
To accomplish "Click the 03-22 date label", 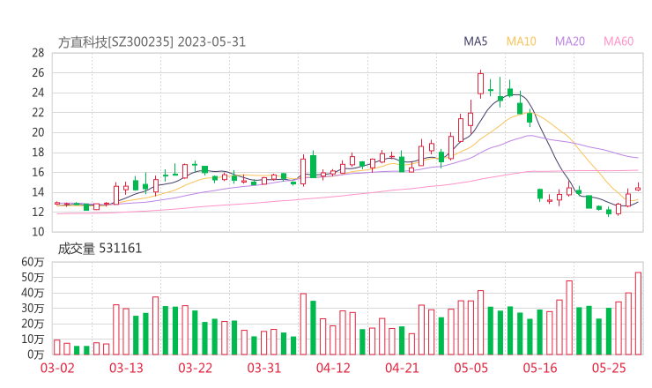I will tap(195, 368).
